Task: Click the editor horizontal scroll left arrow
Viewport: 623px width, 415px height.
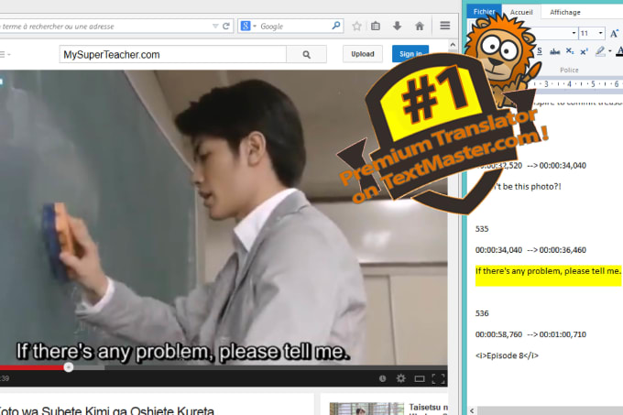Action: tap(472, 410)
